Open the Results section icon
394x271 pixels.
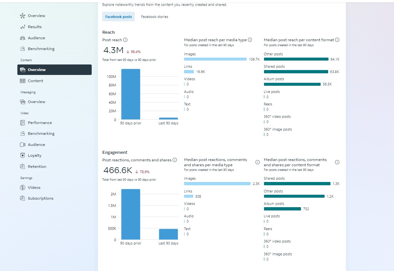(23, 27)
